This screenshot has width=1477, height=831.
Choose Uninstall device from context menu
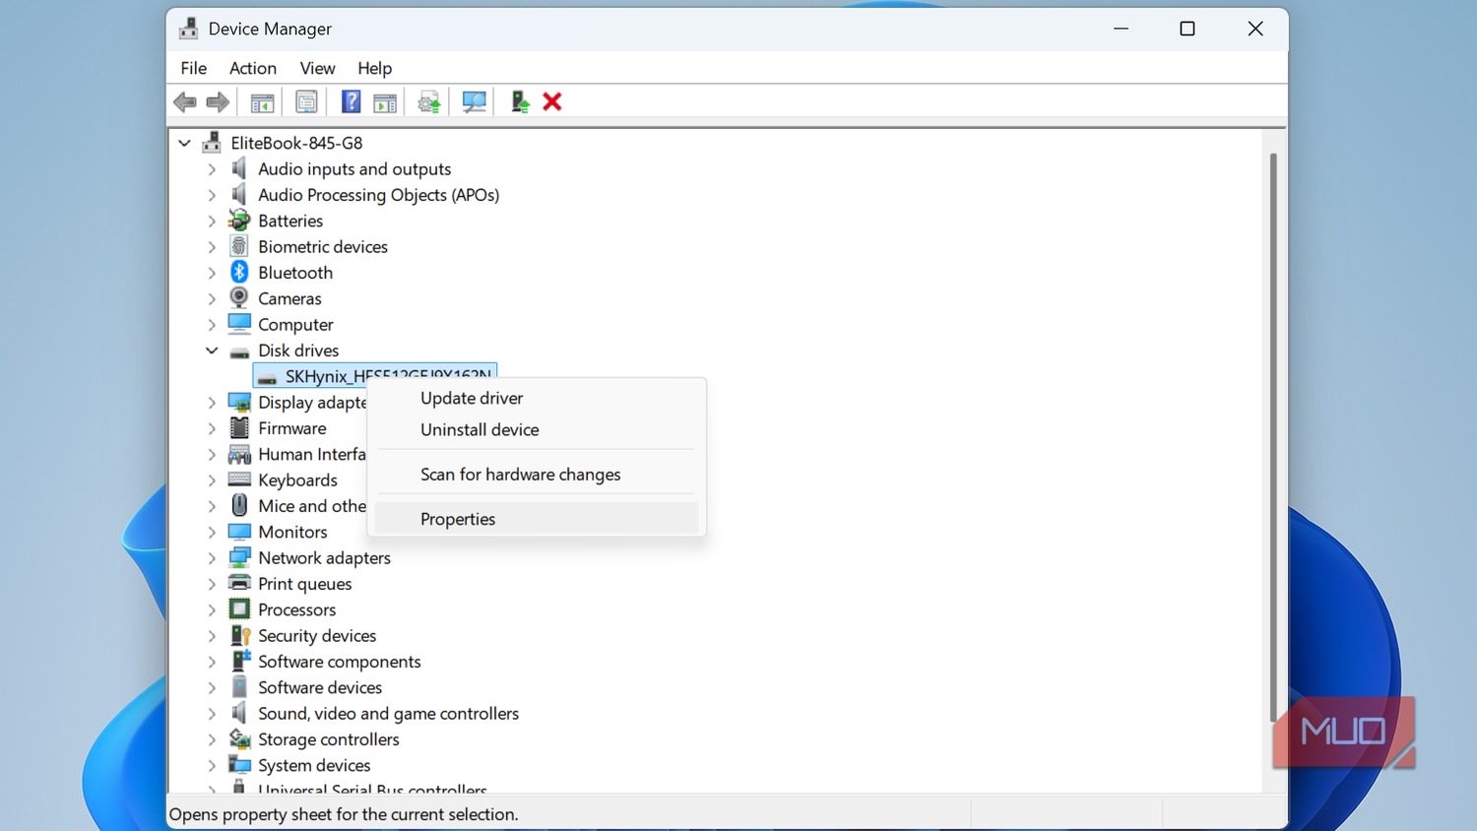(x=537, y=429)
